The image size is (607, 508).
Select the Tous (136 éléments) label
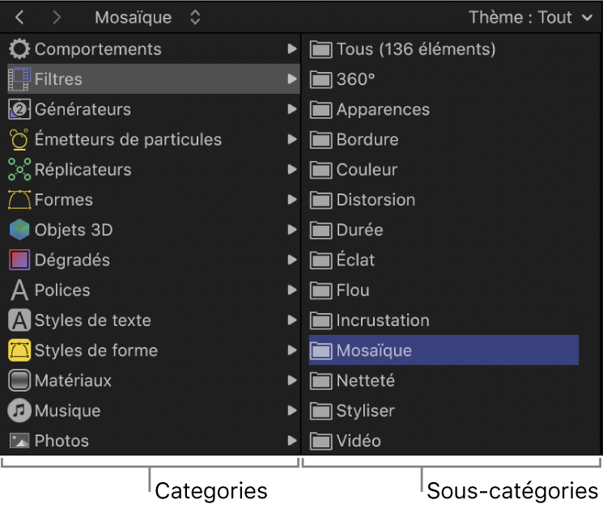pos(416,49)
